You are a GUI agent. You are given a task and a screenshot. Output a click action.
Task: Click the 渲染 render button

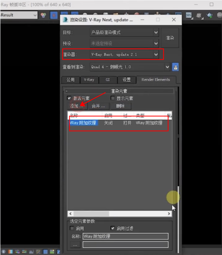pos(170,38)
